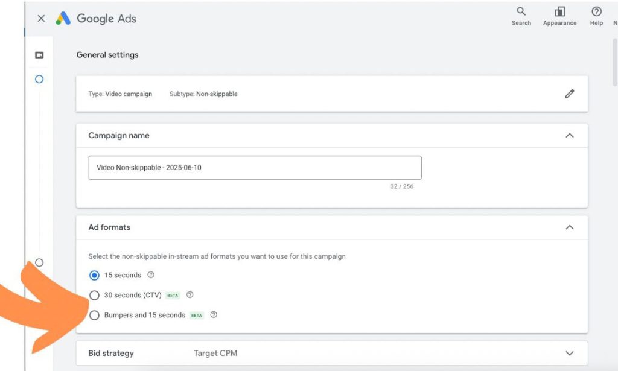This screenshot has width=618, height=371.
Task: Select the 30 seconds (CTV) option
Action: 94,296
